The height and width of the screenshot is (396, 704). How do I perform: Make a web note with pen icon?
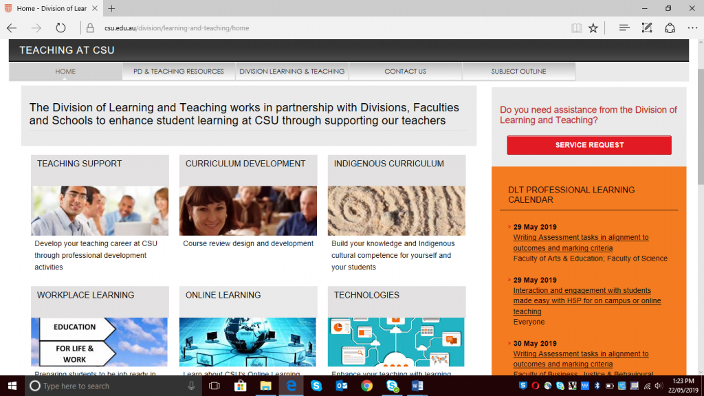[x=647, y=27]
